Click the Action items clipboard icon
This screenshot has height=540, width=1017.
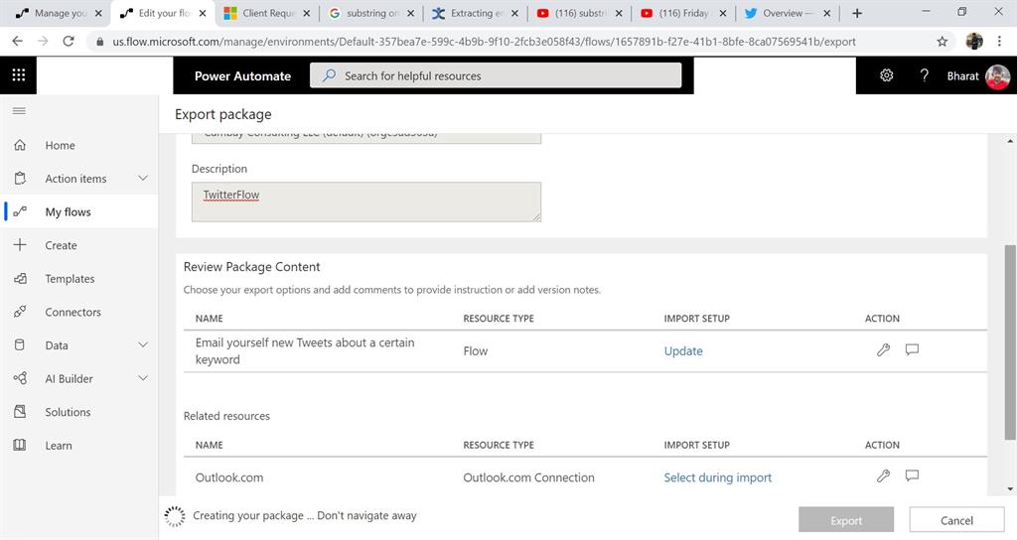(x=20, y=179)
